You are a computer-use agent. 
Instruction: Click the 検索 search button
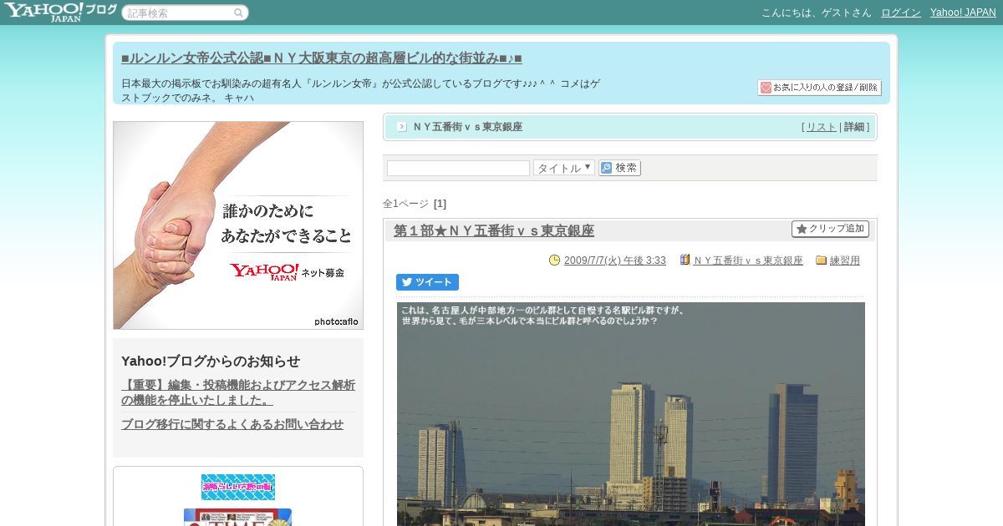tap(619, 168)
